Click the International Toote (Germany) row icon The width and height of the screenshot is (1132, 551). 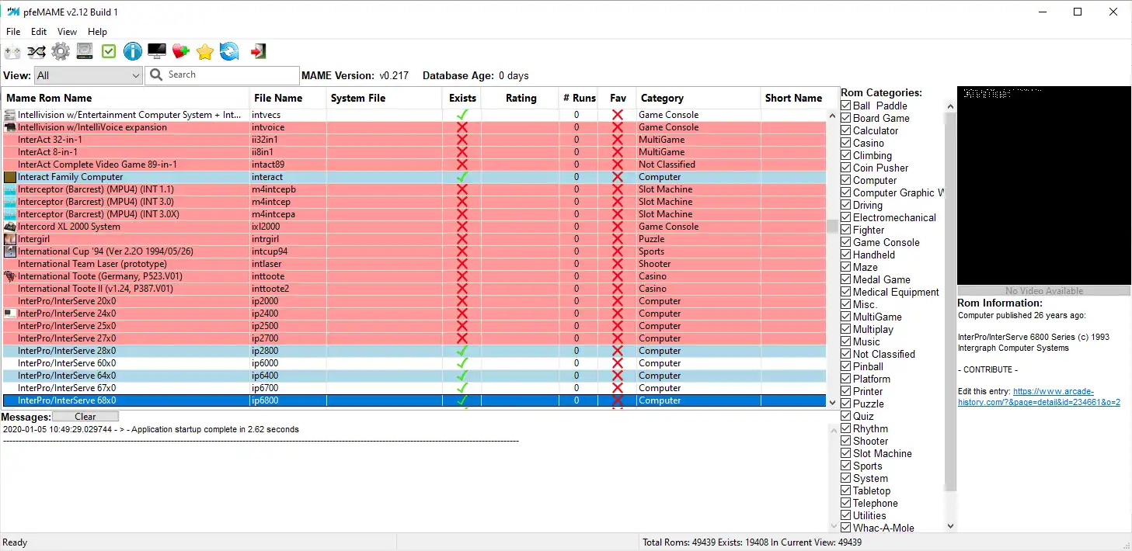[x=10, y=276]
